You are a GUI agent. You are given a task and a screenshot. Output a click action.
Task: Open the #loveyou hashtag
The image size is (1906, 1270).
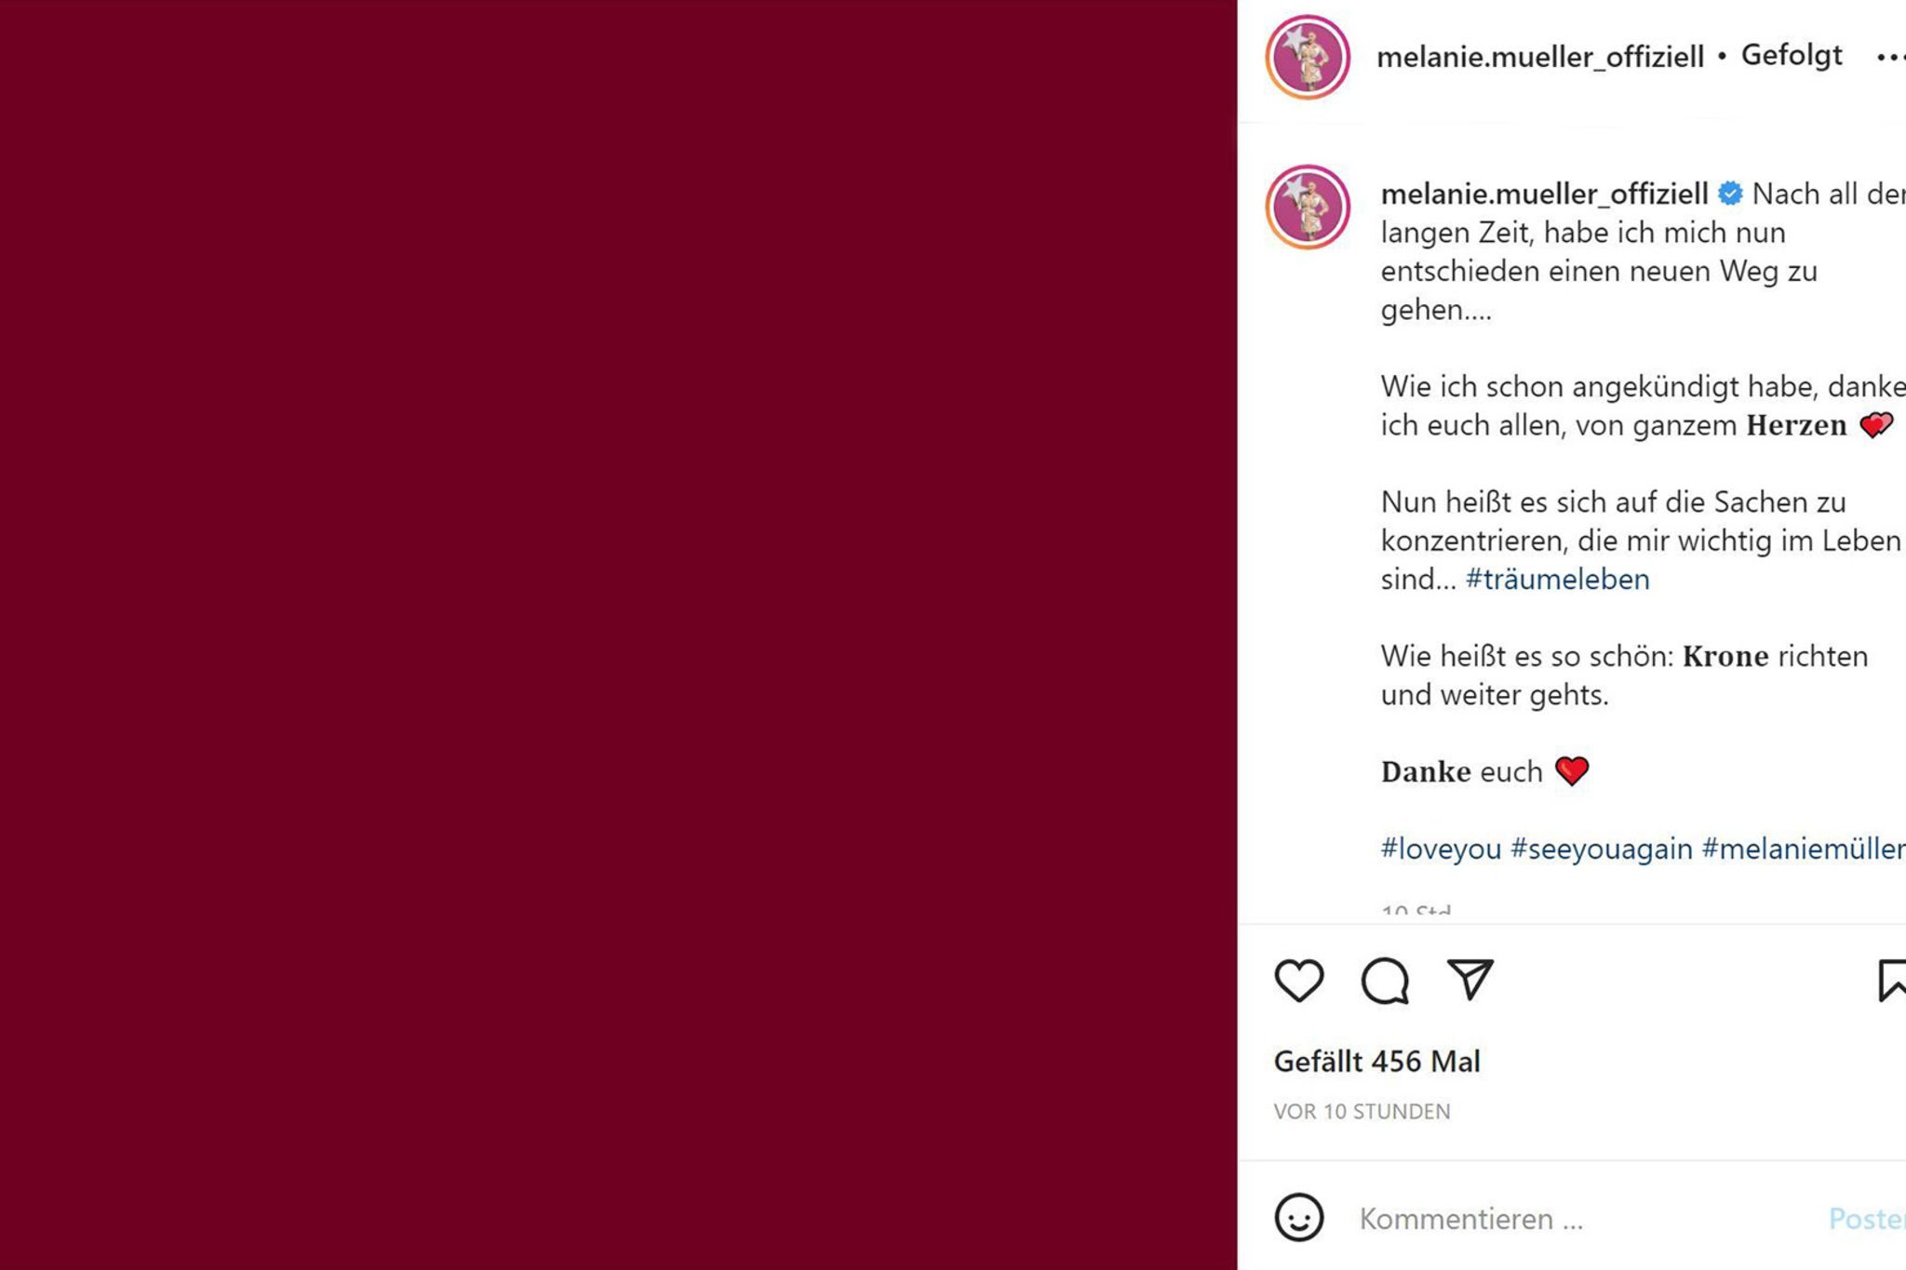1441,849
